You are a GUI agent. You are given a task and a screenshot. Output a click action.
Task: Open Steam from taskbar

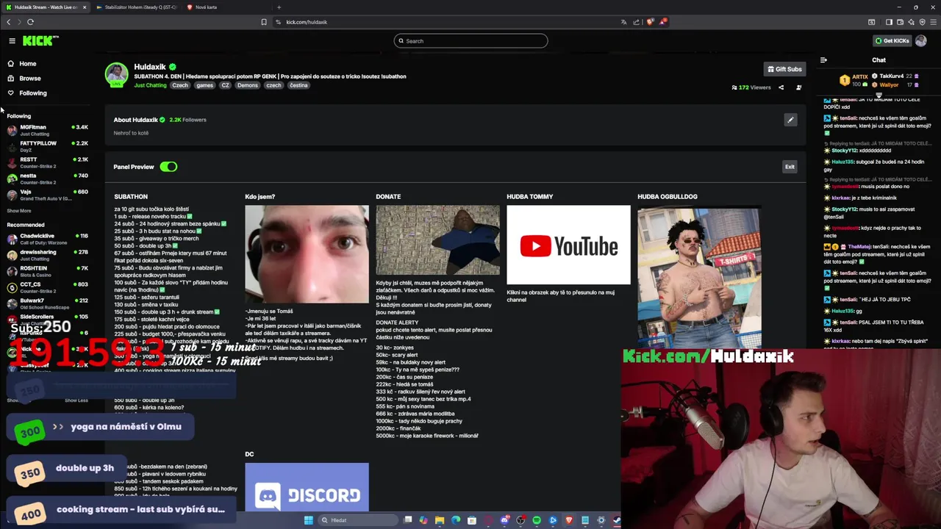tap(616, 520)
